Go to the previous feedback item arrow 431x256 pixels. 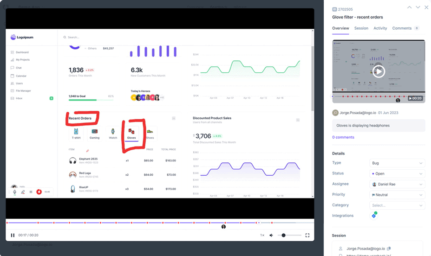[409, 7]
